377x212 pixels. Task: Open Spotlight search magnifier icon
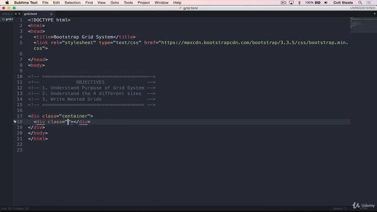tap(360, 2)
